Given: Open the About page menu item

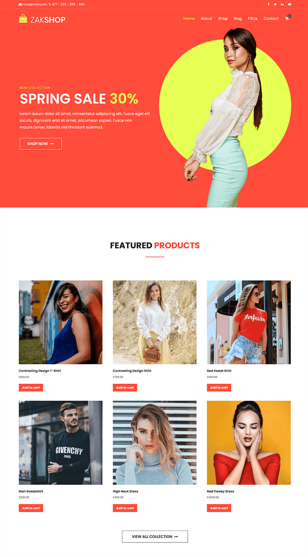Looking at the screenshot, I should click(x=206, y=19).
